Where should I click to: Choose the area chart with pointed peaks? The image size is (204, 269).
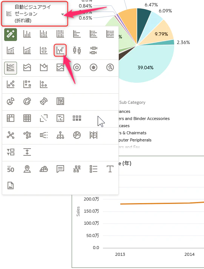coord(44,67)
